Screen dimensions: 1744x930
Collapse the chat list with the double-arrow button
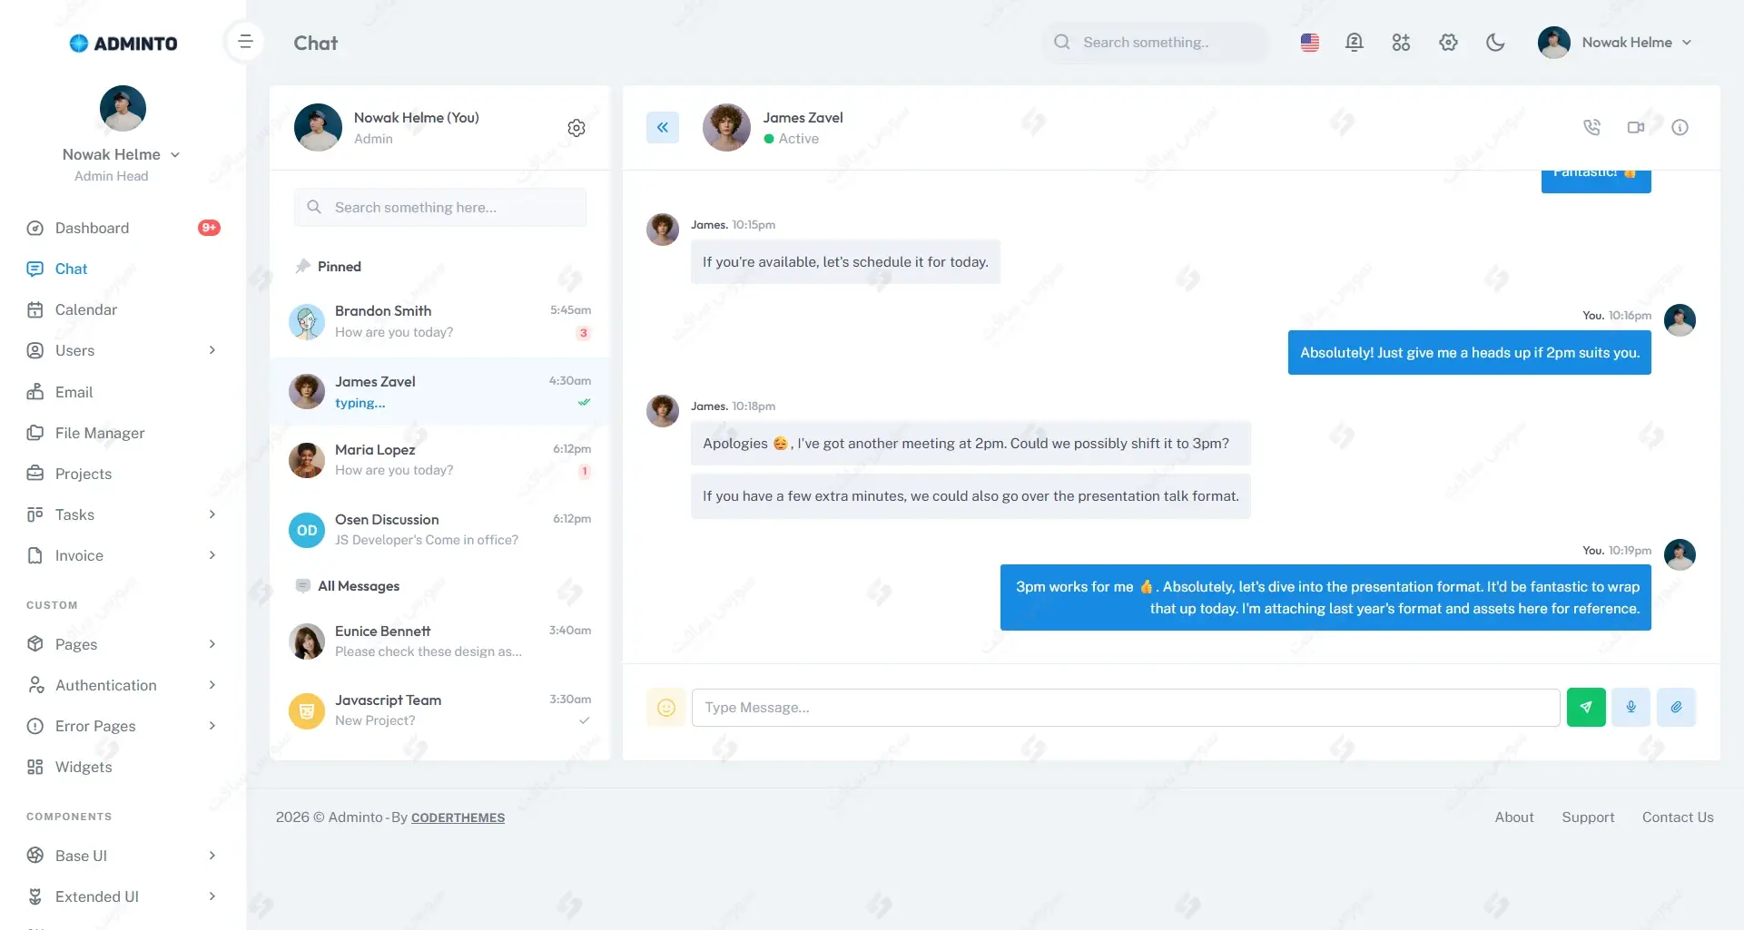663,128
